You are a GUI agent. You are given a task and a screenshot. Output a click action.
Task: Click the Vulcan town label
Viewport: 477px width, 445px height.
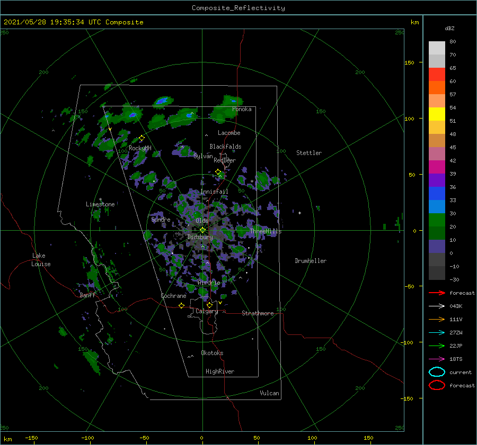click(x=270, y=393)
